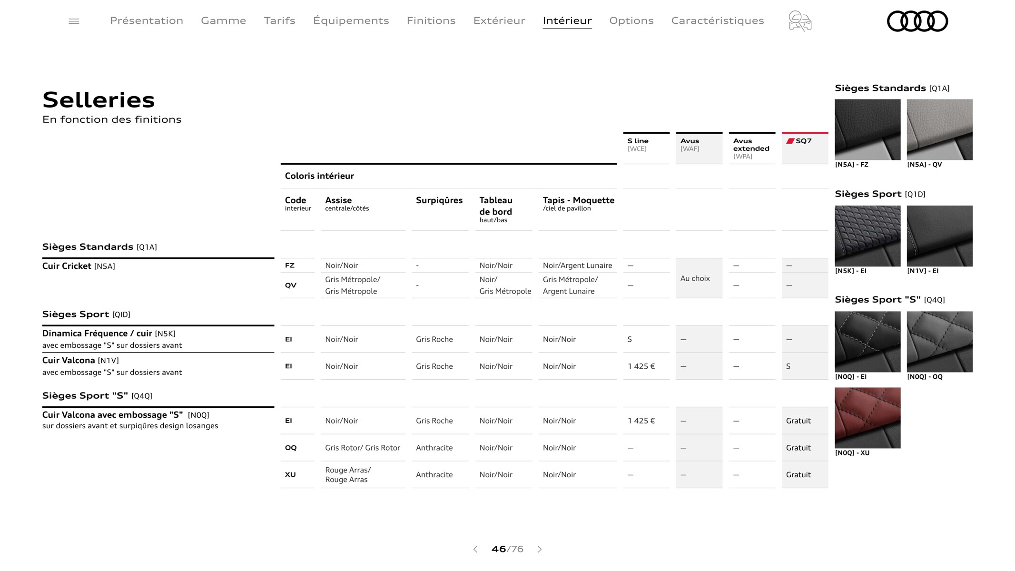Image resolution: width=1015 pixels, height=571 pixels.
Task: Click 'Dinamica Fréquence / cuir [N5K]' row label
Action: click(x=109, y=334)
